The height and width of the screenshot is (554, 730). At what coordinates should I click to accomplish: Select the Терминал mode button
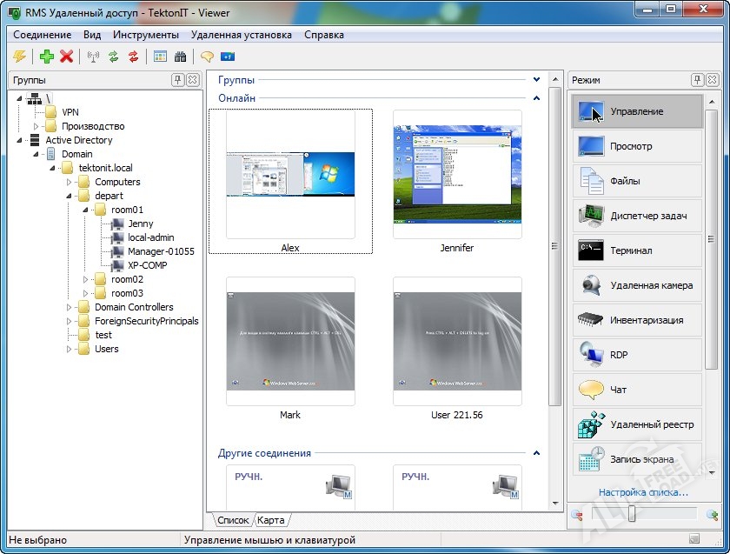coord(637,250)
